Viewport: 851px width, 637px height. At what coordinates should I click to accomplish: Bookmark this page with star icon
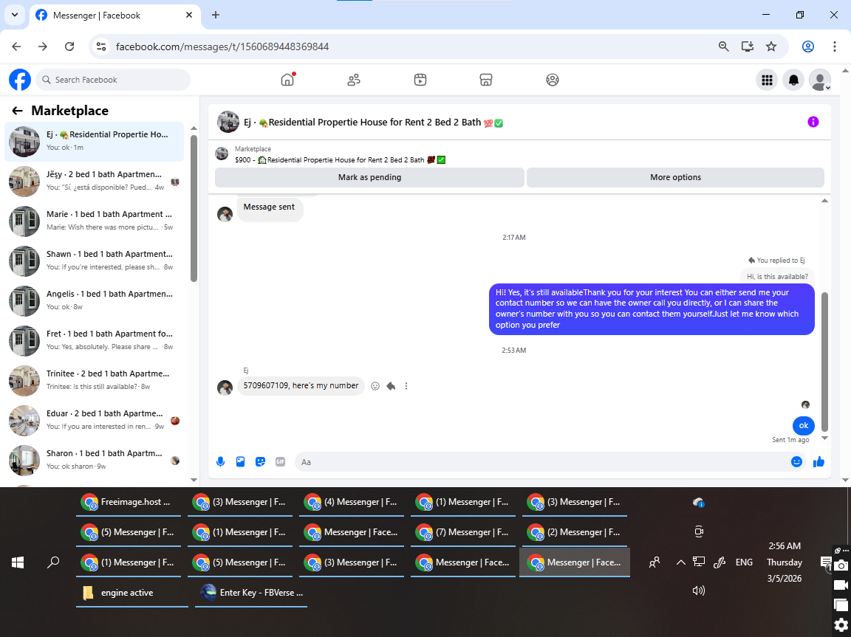coord(771,47)
